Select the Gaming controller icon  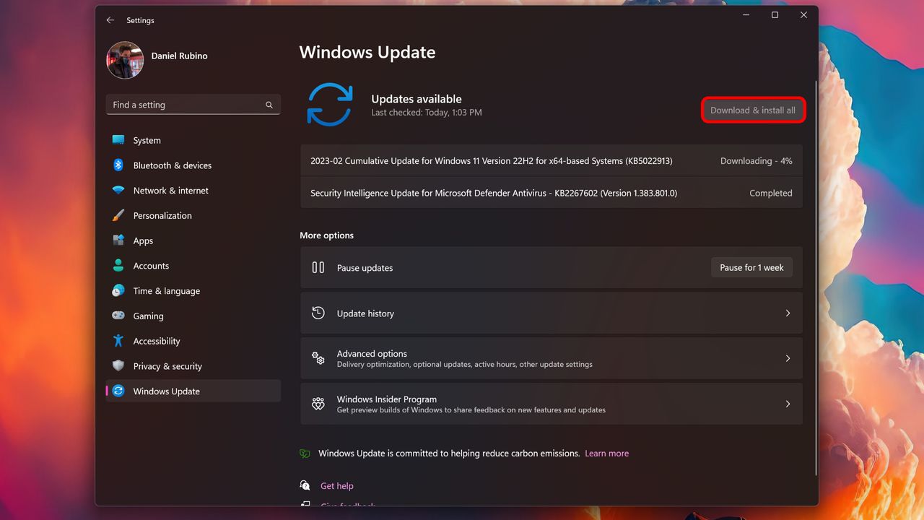click(x=118, y=316)
